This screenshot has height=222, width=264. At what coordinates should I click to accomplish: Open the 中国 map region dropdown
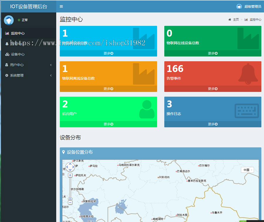(x=247, y=170)
